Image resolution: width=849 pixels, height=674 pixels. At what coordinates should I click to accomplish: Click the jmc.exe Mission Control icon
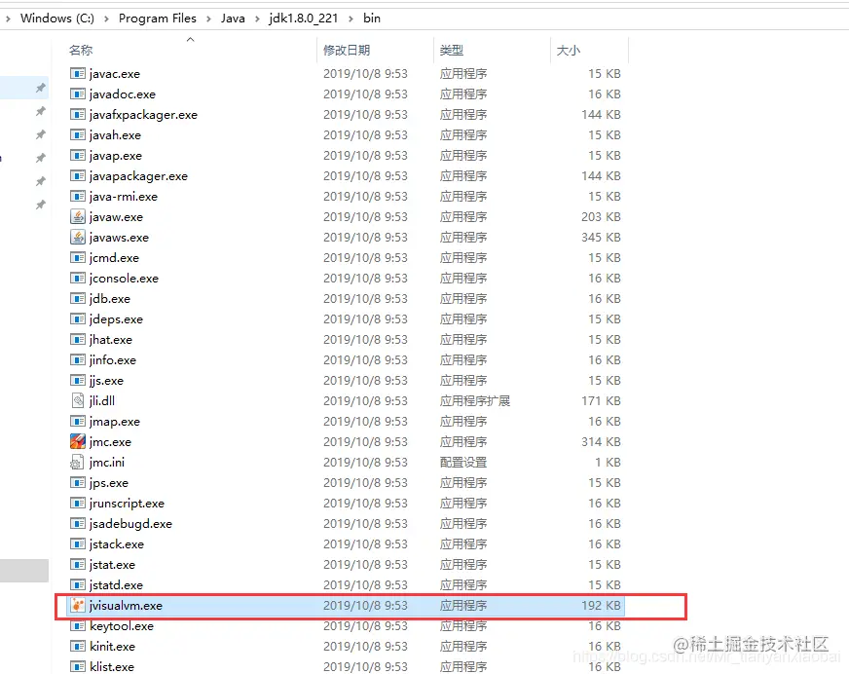78,441
